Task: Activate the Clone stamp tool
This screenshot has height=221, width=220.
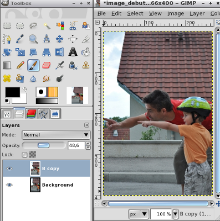Action: (x=86, y=65)
